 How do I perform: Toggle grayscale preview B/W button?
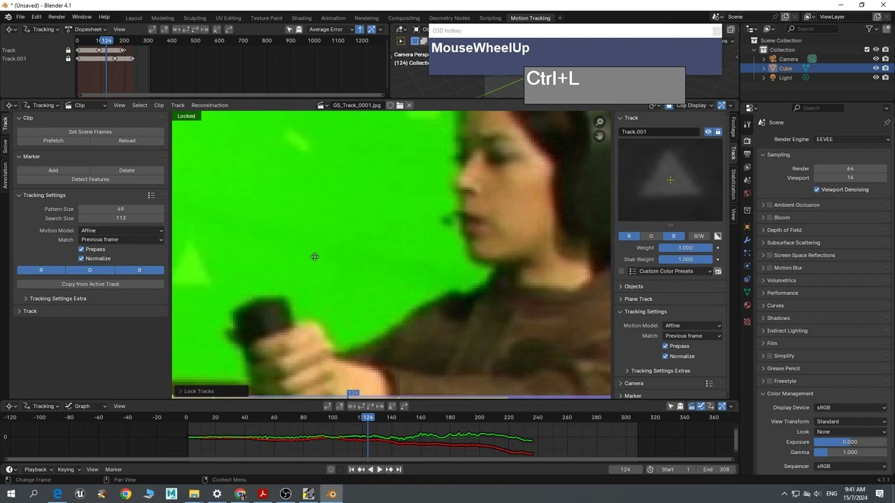699,236
